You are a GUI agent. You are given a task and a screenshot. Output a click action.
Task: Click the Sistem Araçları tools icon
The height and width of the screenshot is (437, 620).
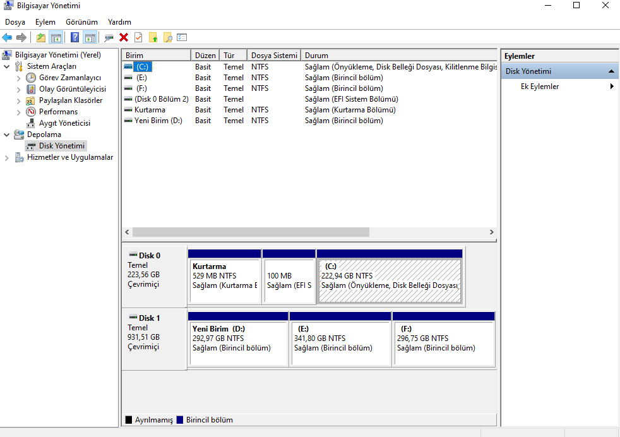tap(18, 66)
